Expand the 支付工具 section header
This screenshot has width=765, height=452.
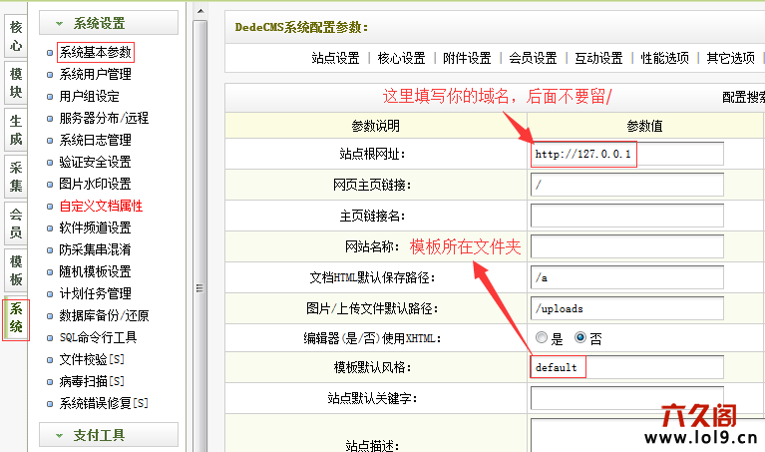click(109, 434)
